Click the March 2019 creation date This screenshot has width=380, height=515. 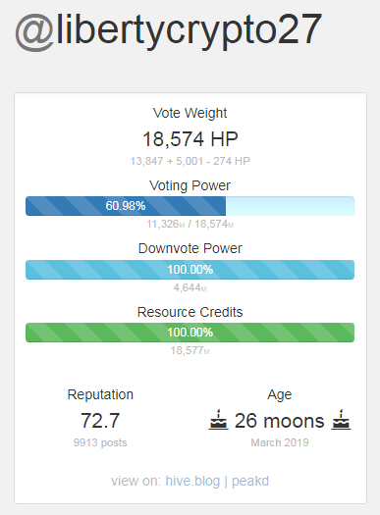click(x=280, y=442)
